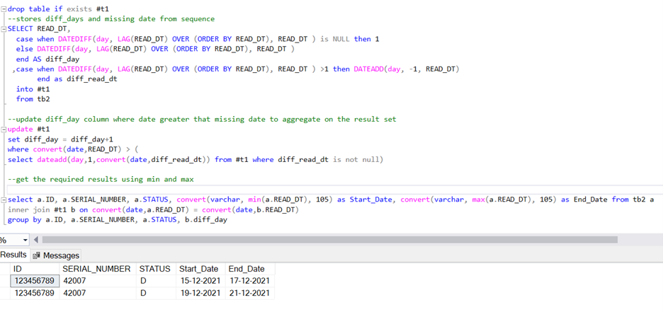Click the Messages tab icon
Viewport: 663px width, 312px height.
pyautogui.click(x=37, y=255)
